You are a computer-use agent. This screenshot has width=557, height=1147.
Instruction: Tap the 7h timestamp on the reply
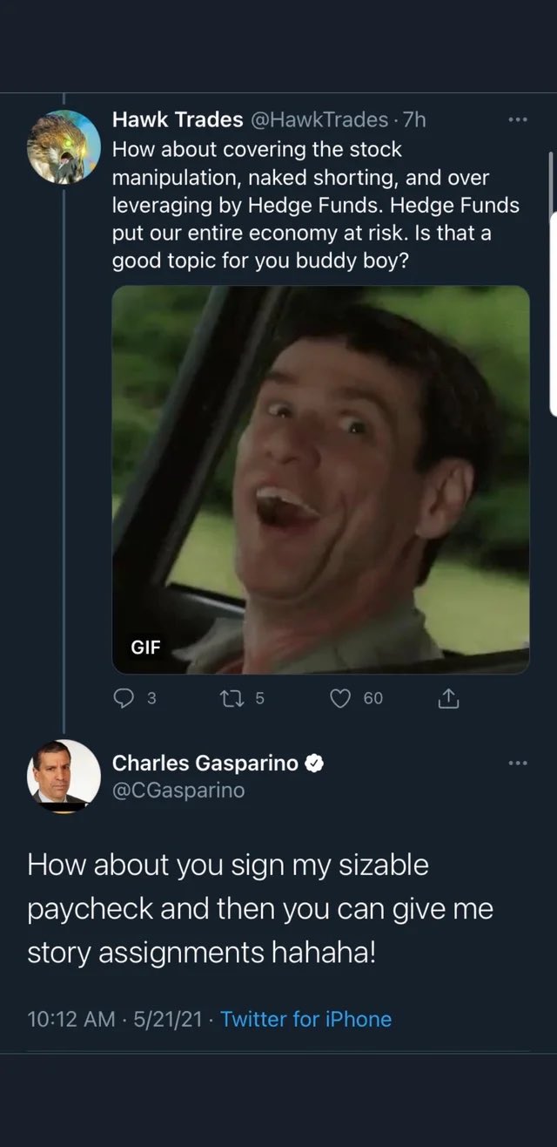pyautogui.click(x=414, y=120)
